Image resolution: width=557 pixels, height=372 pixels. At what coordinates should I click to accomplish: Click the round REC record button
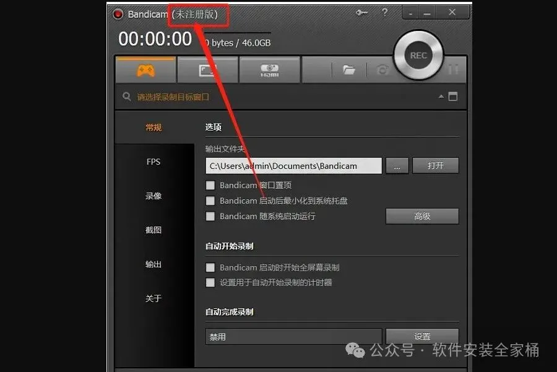pyautogui.click(x=418, y=56)
